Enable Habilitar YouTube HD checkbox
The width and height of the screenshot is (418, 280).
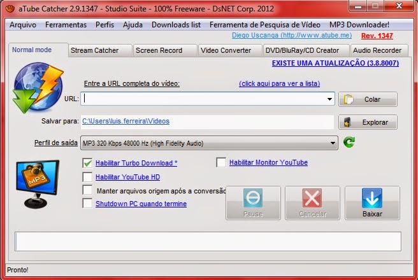87,177
